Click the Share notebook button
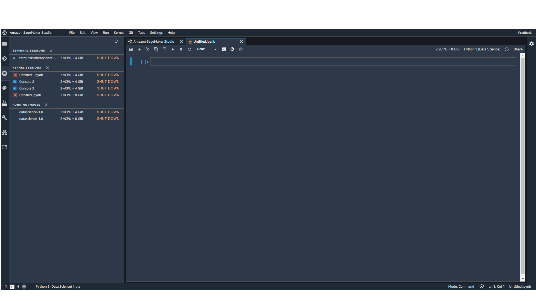Viewport: 536px width, 301px height. pyautogui.click(x=518, y=49)
